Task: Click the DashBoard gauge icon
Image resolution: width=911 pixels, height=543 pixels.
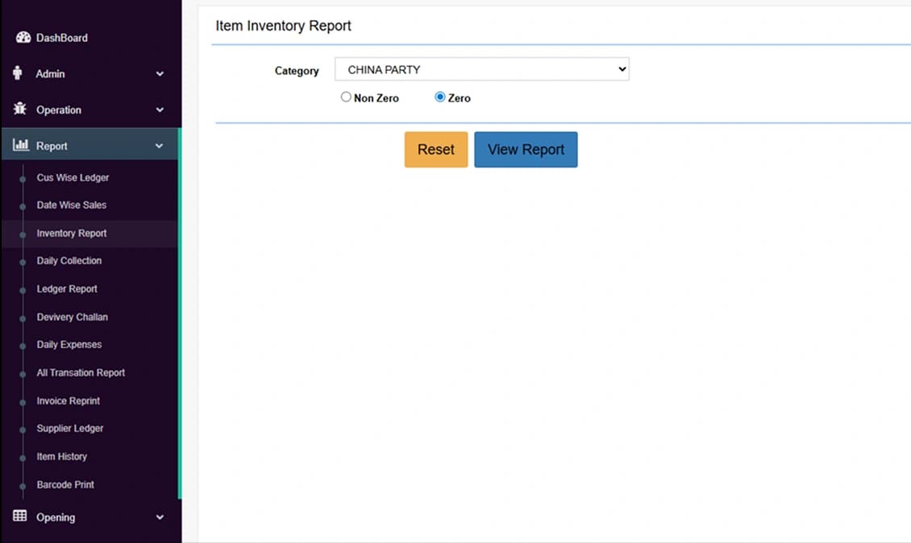Action: tap(23, 38)
